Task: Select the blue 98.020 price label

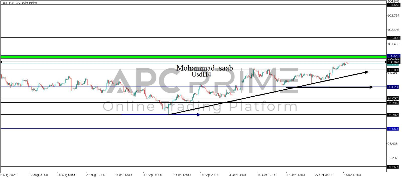Action: click(392, 87)
